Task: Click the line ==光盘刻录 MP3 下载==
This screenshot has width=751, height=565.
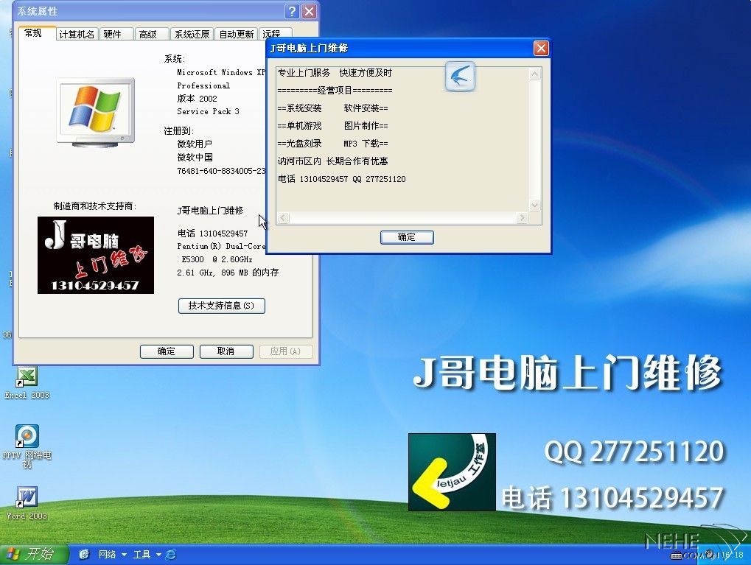Action: click(x=333, y=144)
